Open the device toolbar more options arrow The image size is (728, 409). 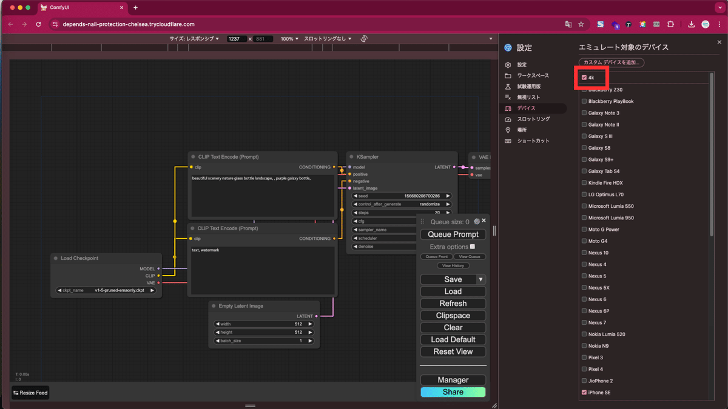coord(491,39)
